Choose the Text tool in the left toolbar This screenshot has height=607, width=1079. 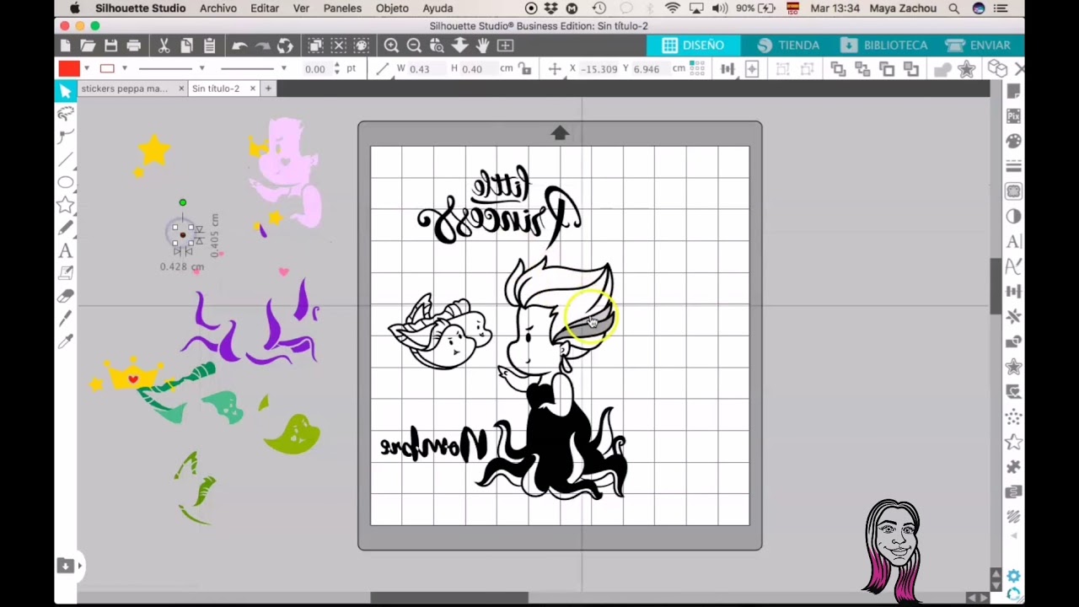(x=66, y=250)
